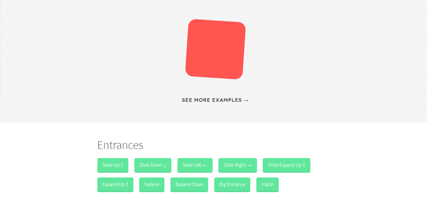Viewport: 427px width, 213px height.
Task: Choose the Big Entrance button
Action: (x=232, y=185)
